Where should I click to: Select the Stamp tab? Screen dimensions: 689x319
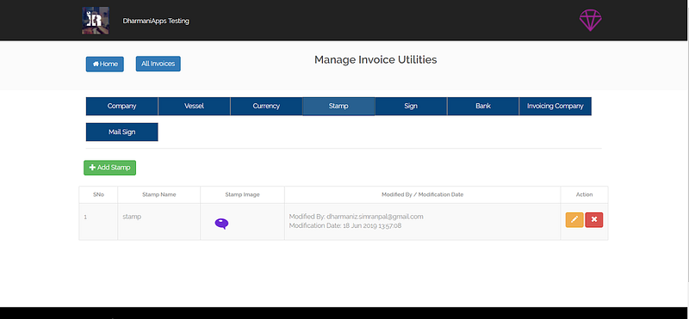[338, 106]
